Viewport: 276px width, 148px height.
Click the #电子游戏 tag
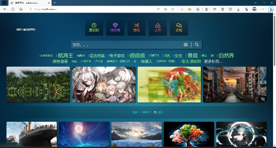click(116, 56)
